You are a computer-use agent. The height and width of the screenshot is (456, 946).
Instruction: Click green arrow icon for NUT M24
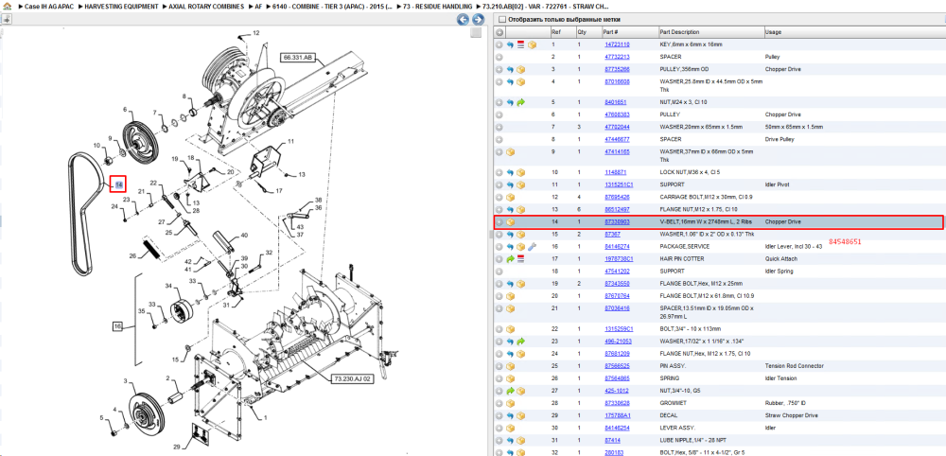pyautogui.click(x=520, y=102)
